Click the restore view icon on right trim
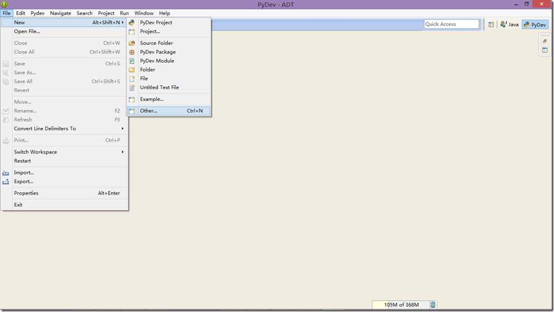 coord(545,41)
